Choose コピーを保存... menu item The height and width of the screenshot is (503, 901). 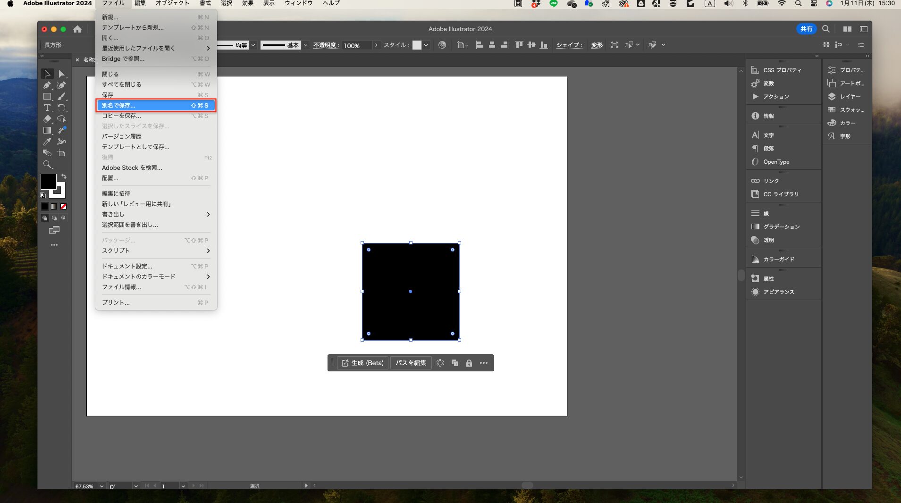point(156,116)
